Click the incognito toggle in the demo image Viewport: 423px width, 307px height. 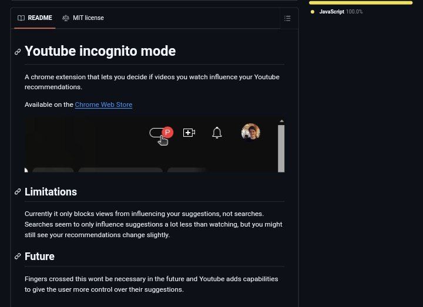click(x=162, y=133)
